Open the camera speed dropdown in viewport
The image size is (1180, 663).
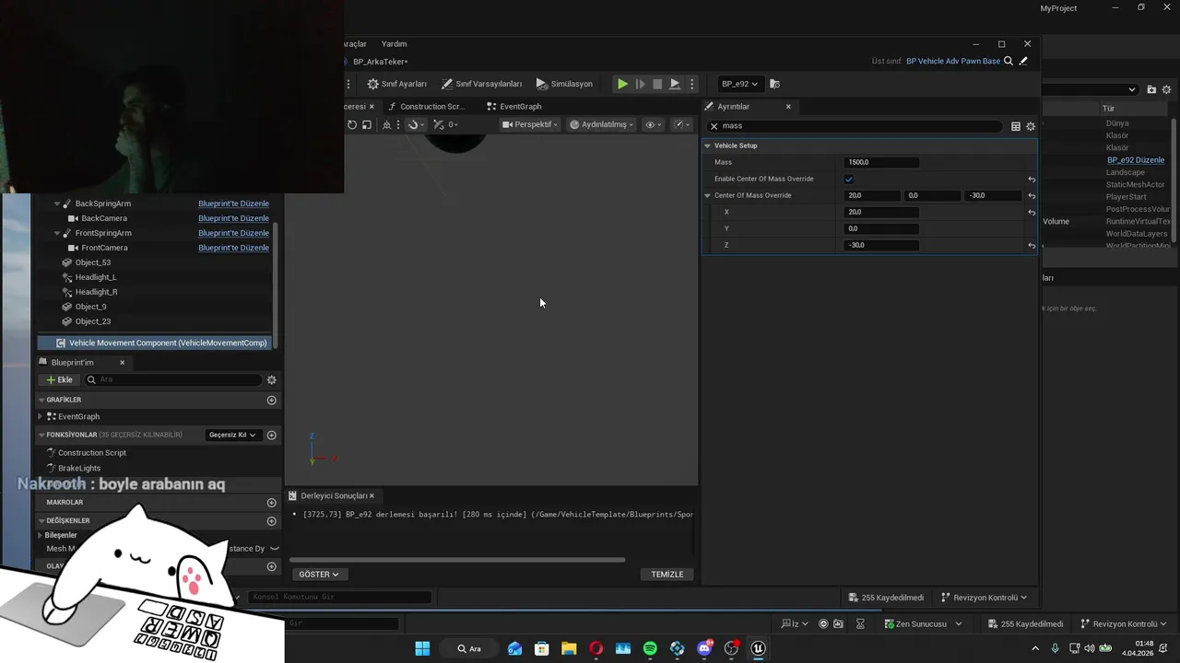[682, 124]
